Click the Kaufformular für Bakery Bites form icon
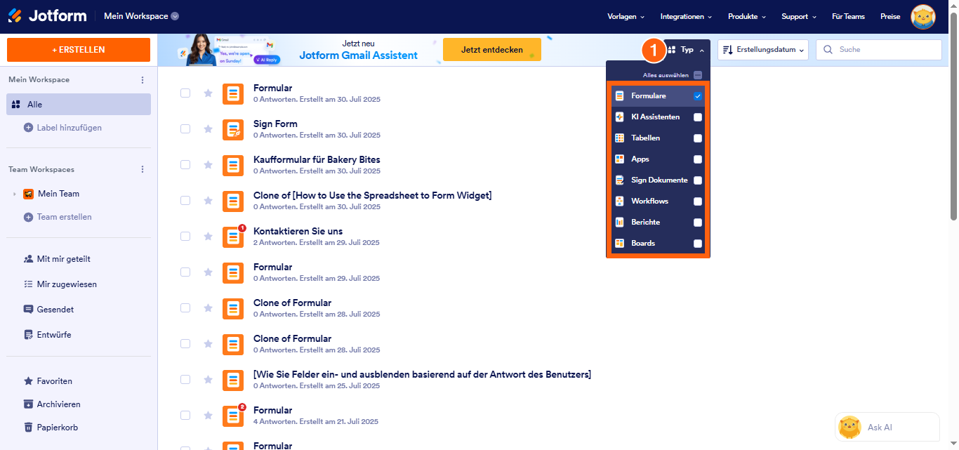Image resolution: width=959 pixels, height=450 pixels. coord(233,165)
